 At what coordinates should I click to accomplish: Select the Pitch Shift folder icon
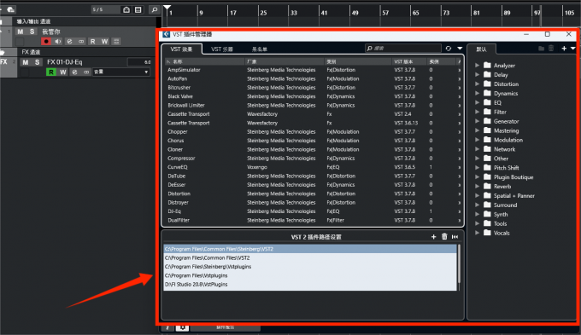pos(487,167)
